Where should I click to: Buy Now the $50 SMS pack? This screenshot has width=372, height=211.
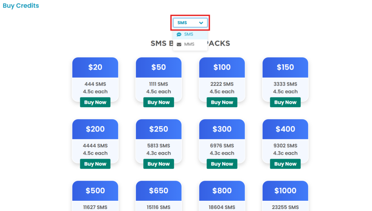pos(158,102)
